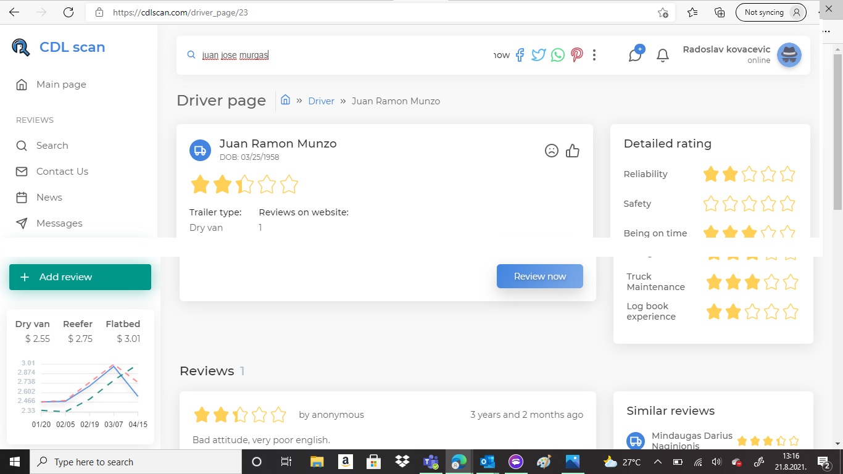843x474 pixels.
Task: Open the three-dot more options menu
Action: point(594,55)
